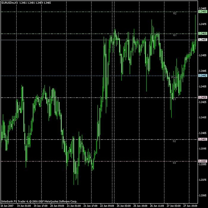Image resolution: width=208 pixels, height=208 pixels.
Task: Click the pink 1.3401 price tag
Action: pos(203,139)
